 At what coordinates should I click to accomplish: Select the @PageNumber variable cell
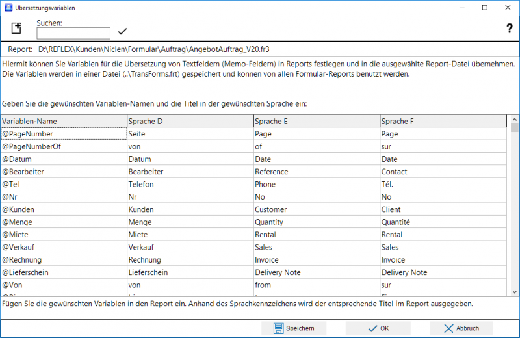pos(64,133)
